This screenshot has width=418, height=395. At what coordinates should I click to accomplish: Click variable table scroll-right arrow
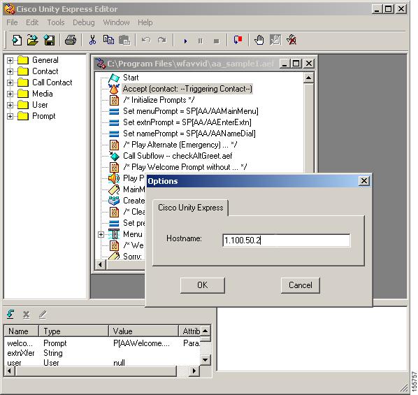[194, 371]
